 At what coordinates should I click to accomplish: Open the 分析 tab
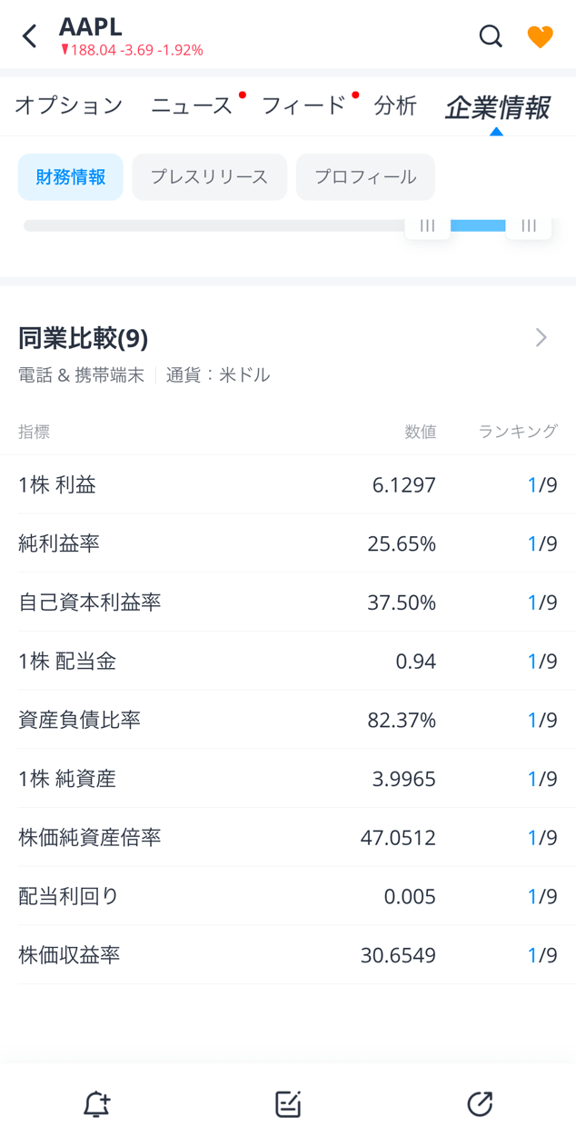pyautogui.click(x=395, y=105)
